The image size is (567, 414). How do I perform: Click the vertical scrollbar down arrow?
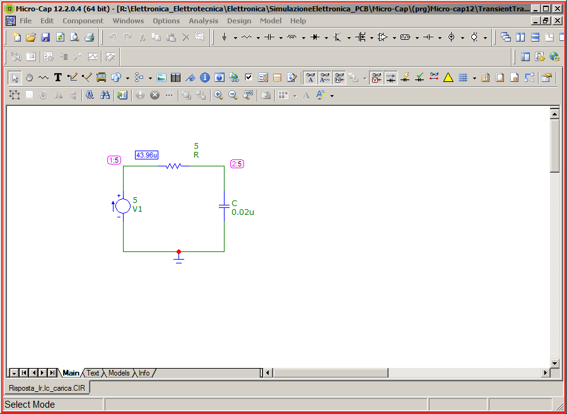tap(554, 364)
